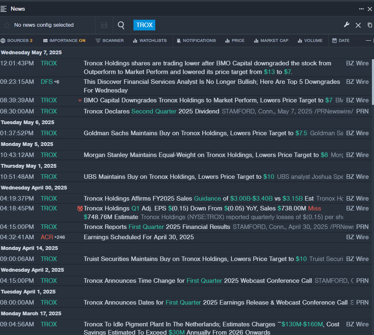Open Tronox Announces Dates for Earnings Release headline
Screen dimensions: 374x335
coord(215,303)
